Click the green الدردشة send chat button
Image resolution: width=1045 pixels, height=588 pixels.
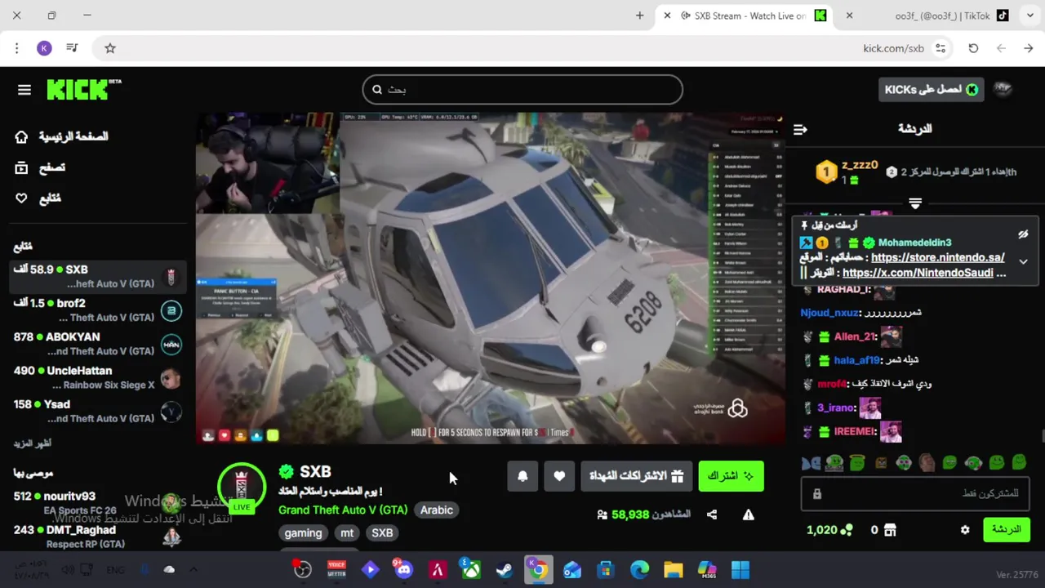1006,530
